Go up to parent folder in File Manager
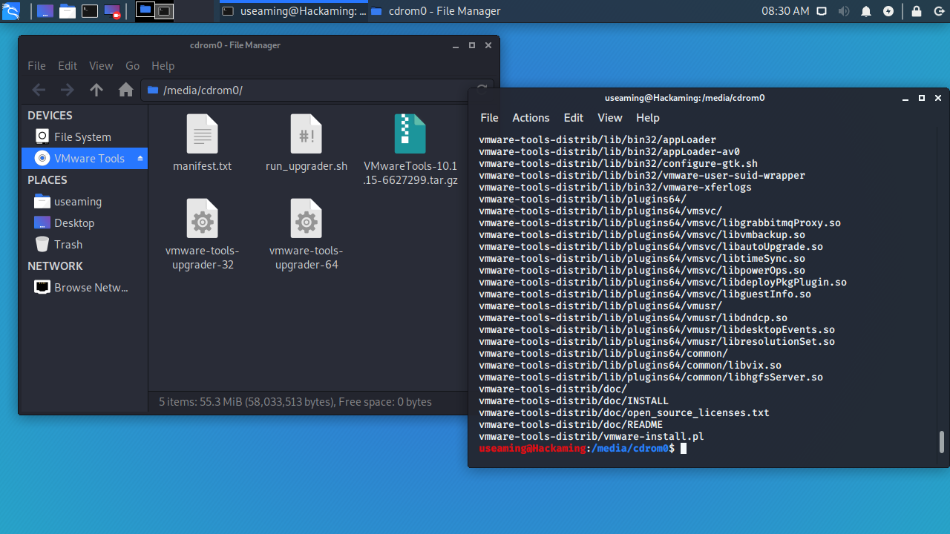This screenshot has height=534, width=950. tap(96, 90)
